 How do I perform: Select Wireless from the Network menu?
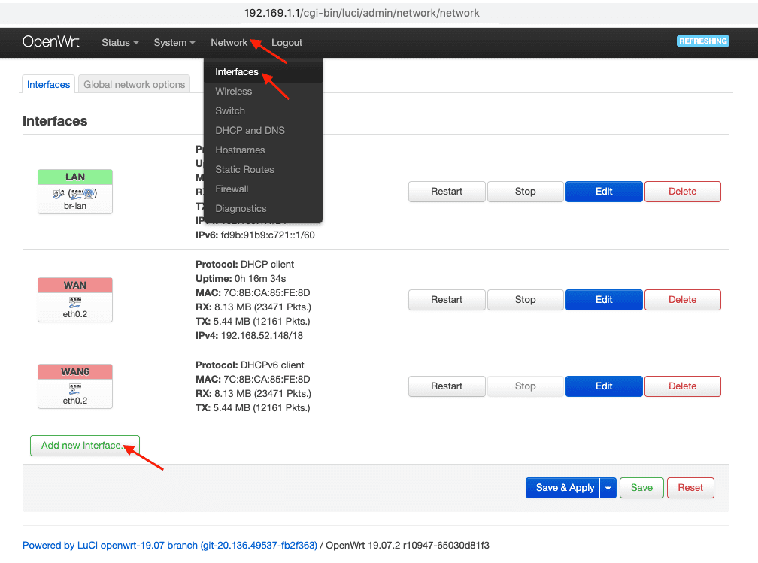pyautogui.click(x=233, y=92)
